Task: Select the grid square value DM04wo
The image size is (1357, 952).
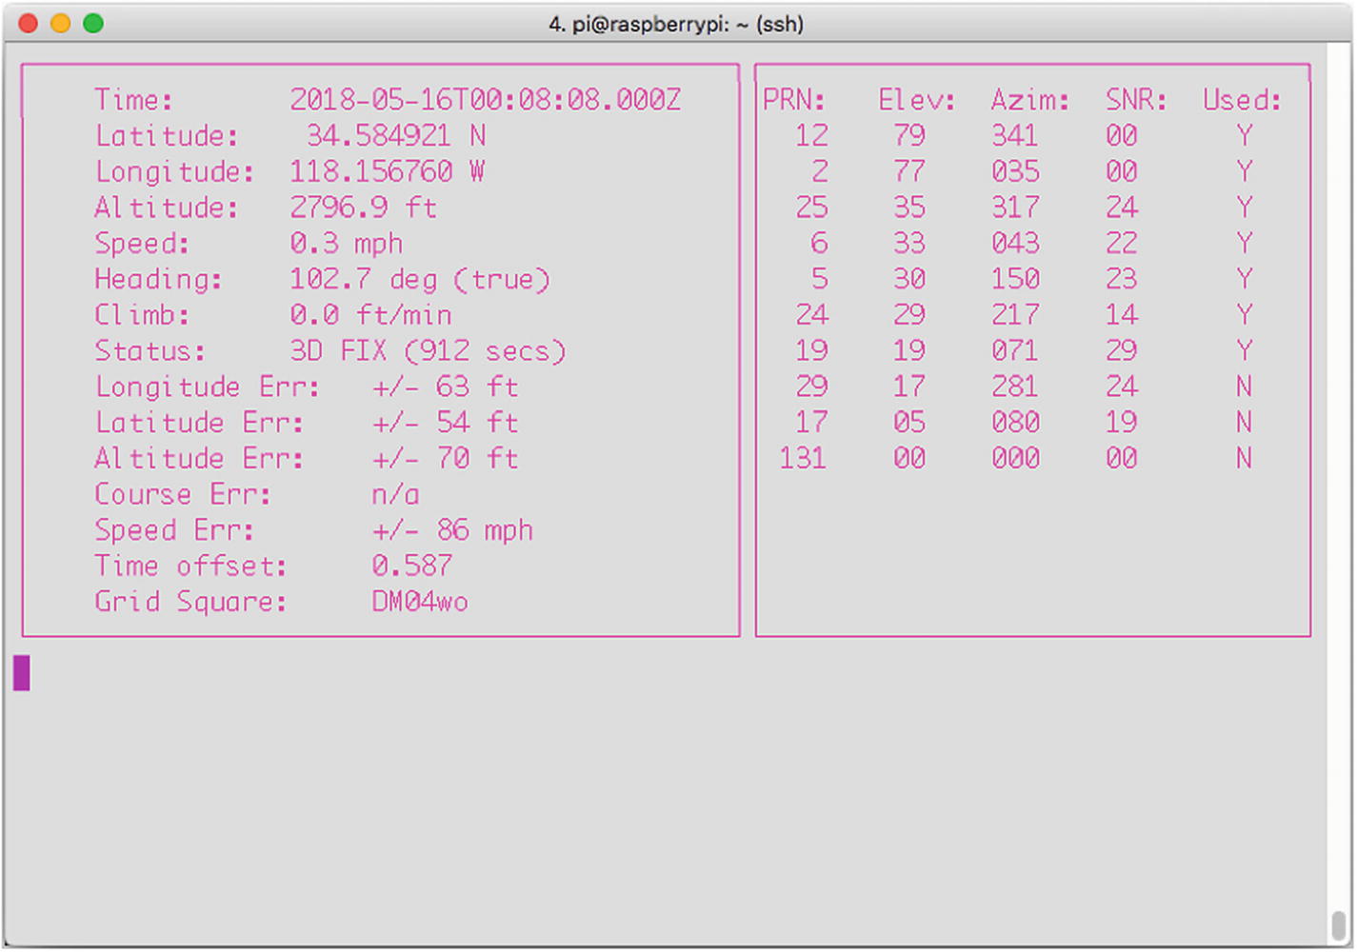Action: [420, 603]
